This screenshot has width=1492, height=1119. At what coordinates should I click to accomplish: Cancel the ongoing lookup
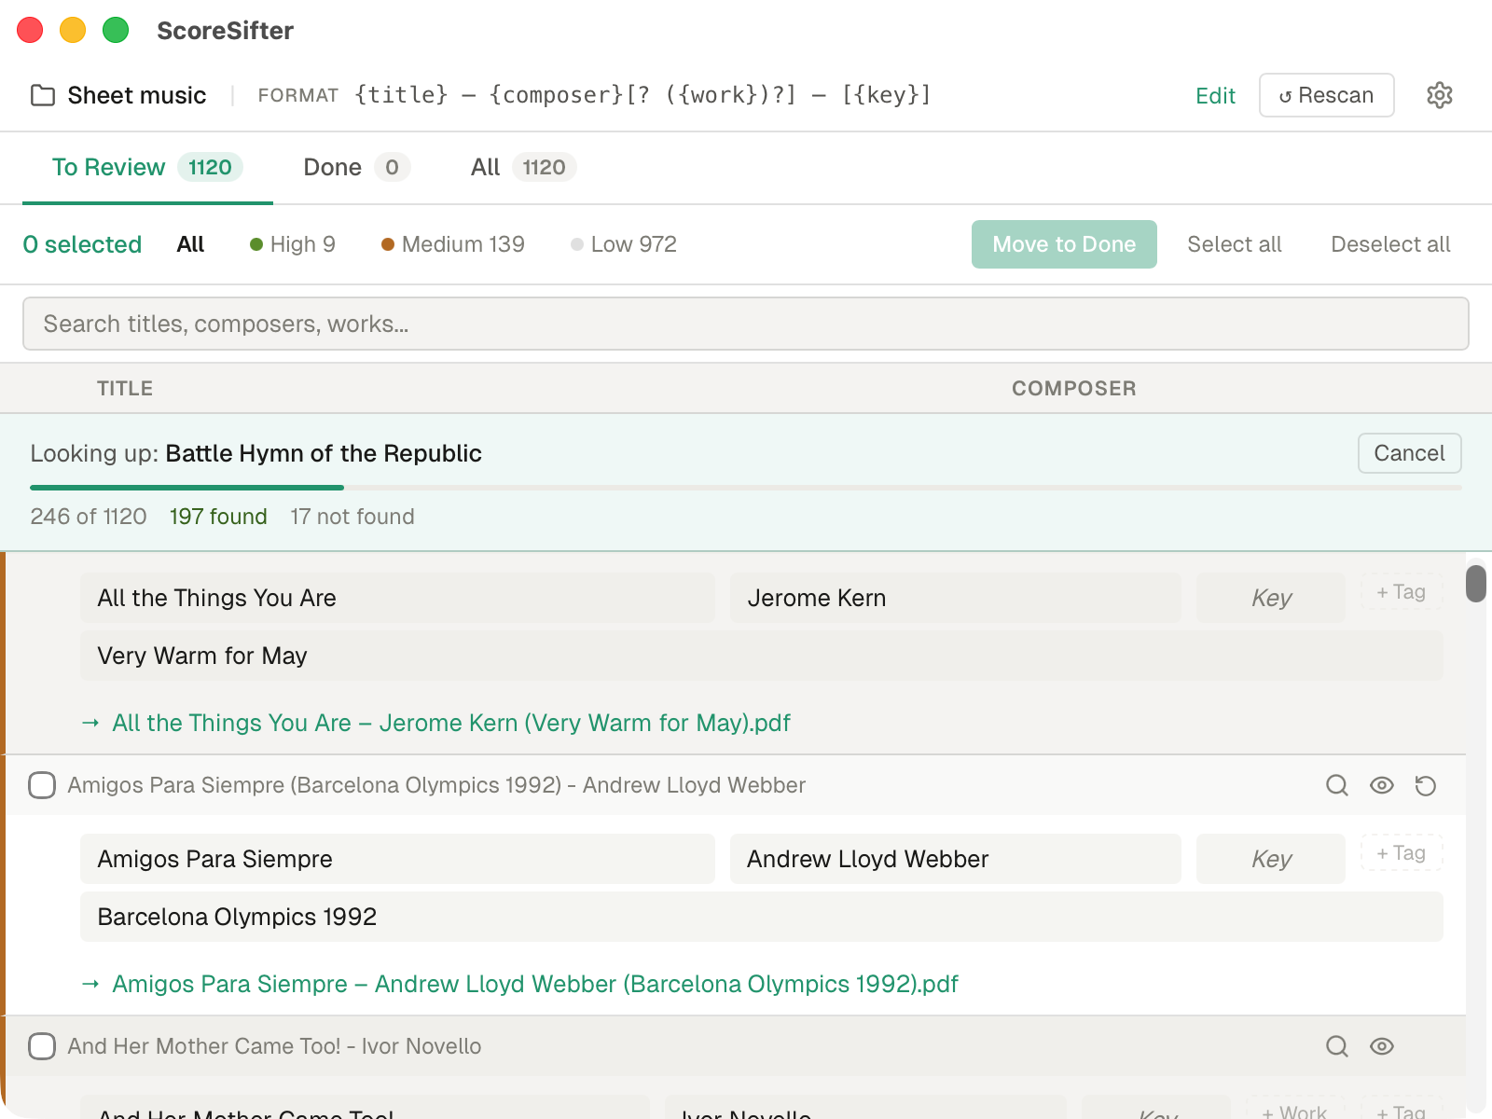[x=1408, y=453]
